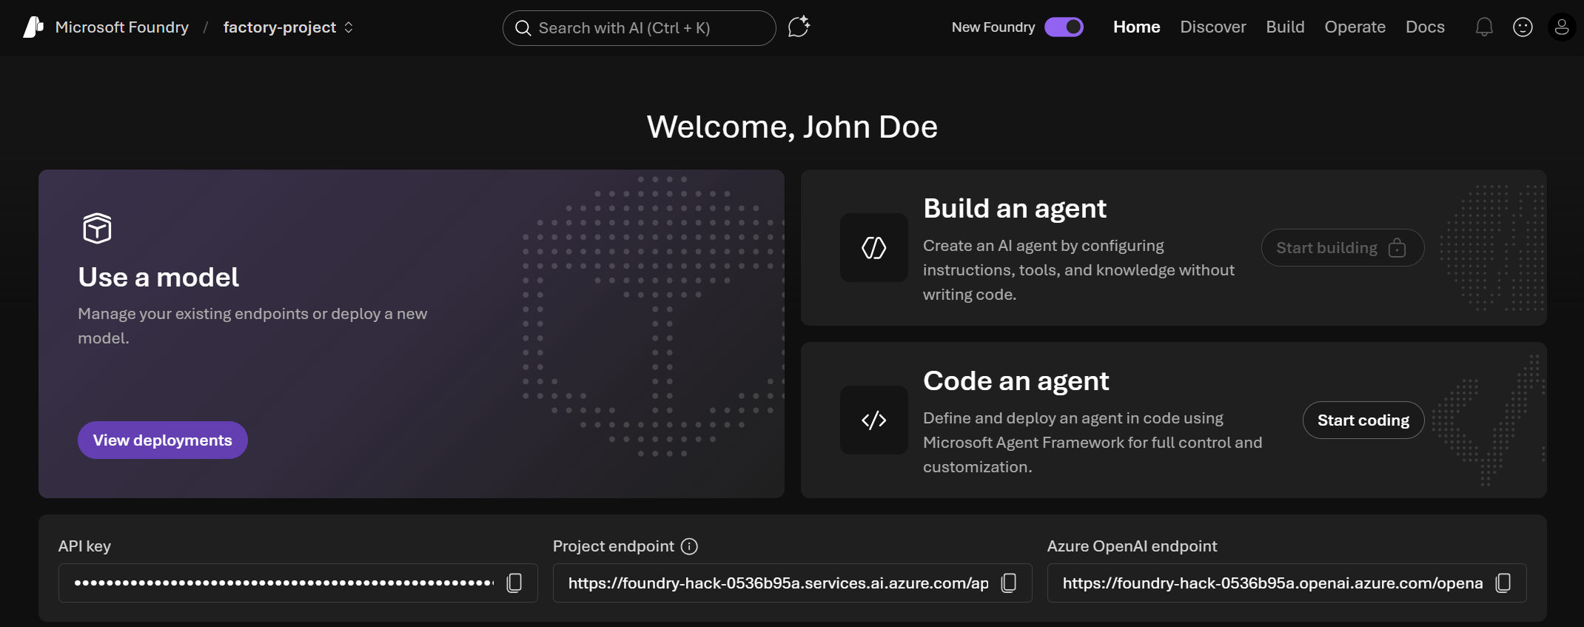1584x627 pixels.
Task: Click the API key label
Action: (x=84, y=546)
